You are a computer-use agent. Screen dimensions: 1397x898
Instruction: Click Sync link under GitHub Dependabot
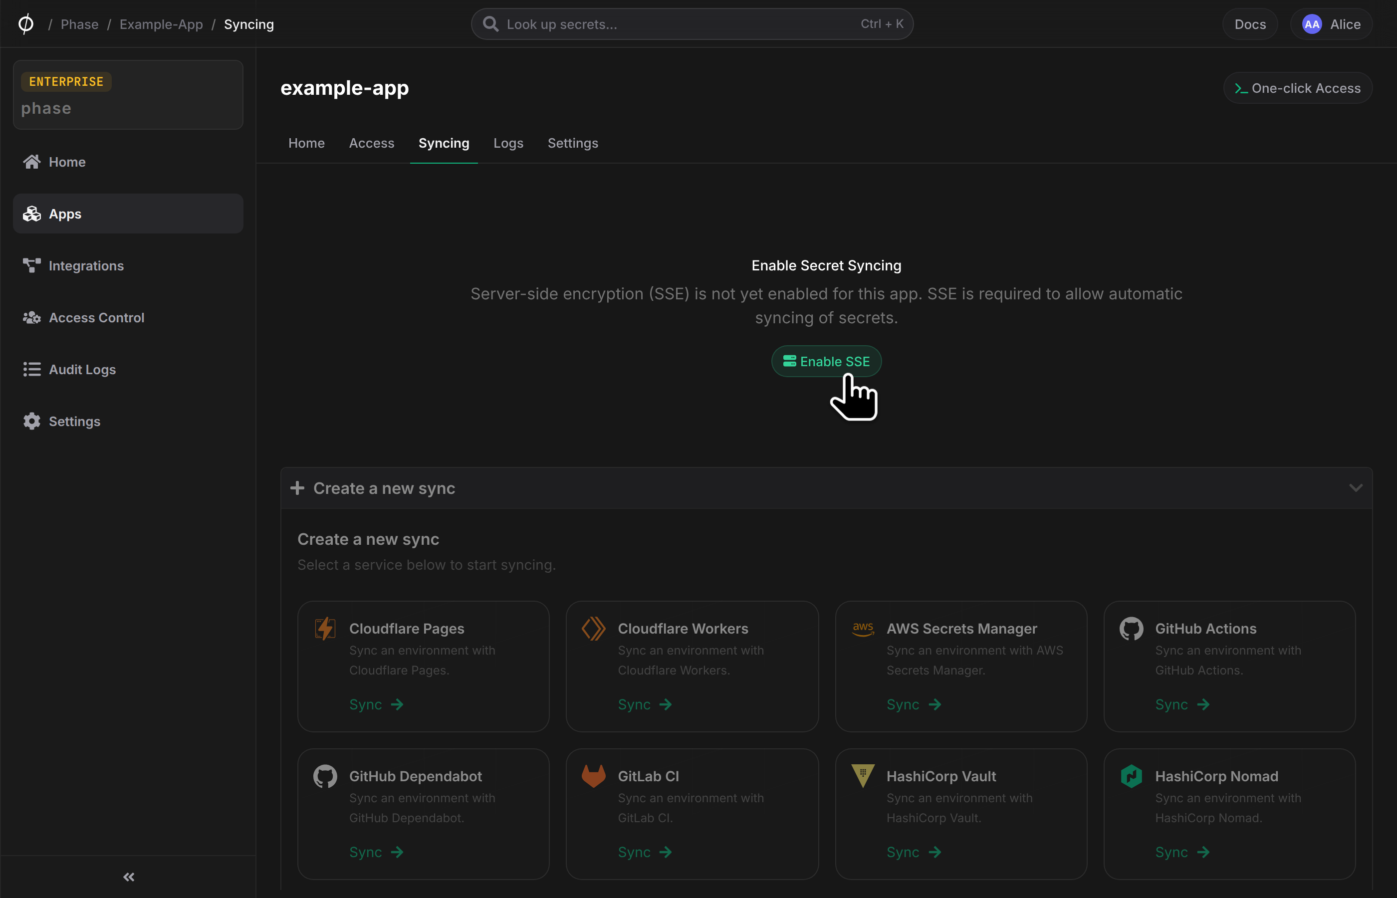pyautogui.click(x=376, y=852)
